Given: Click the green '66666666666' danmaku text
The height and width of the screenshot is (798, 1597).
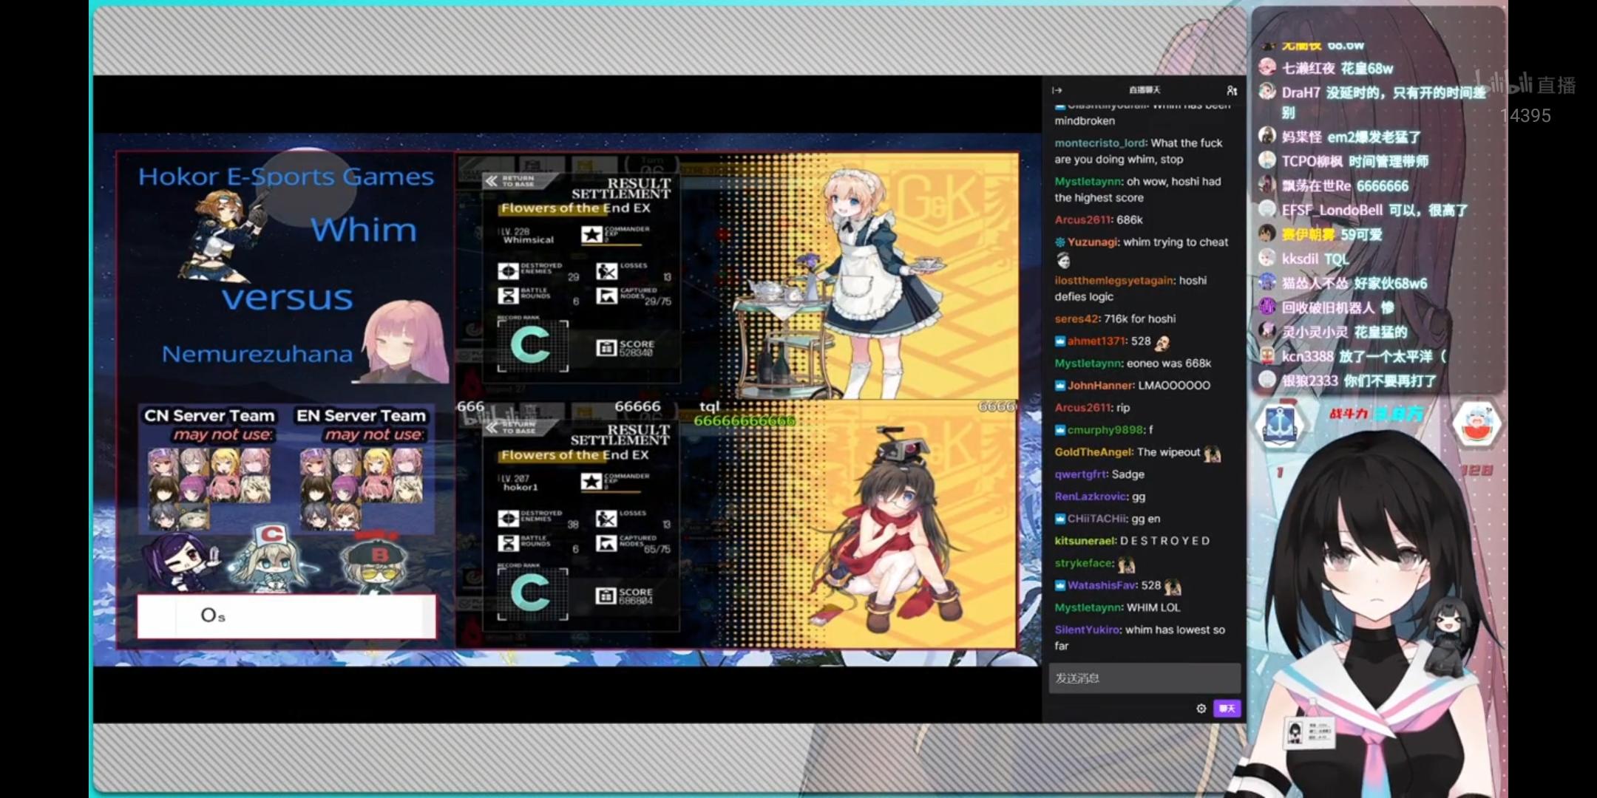Looking at the screenshot, I should click(745, 421).
